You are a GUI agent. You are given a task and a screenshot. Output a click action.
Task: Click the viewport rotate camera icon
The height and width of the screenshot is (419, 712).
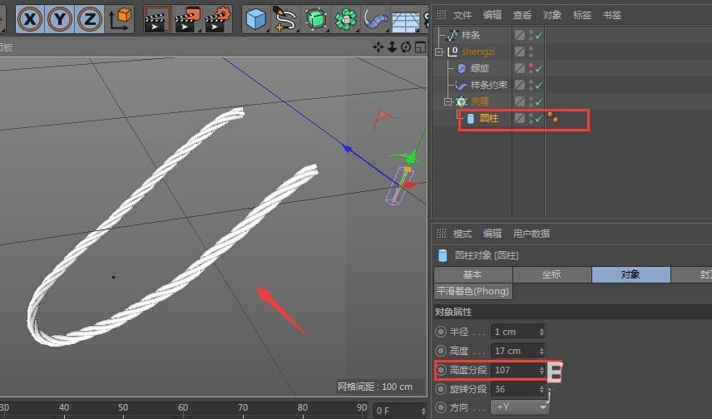(407, 47)
